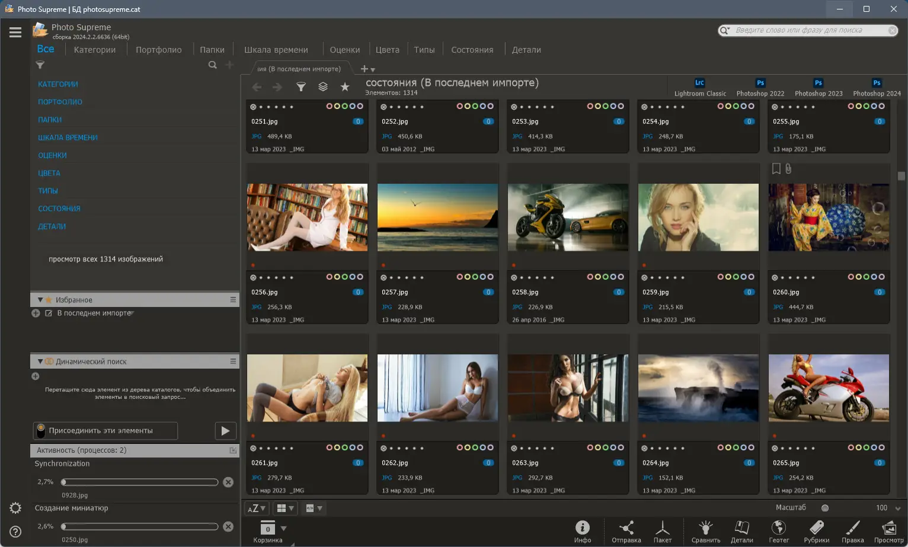Adjust the Масштаб zoom slider handle
Screen dimensions: 908x547
tap(825, 508)
